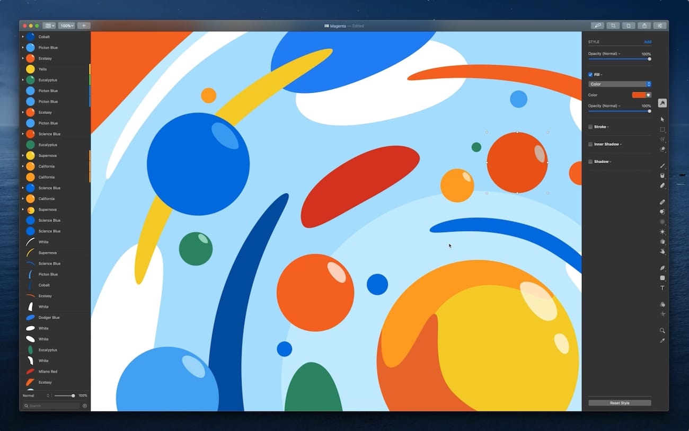Select the Repair bandage tool
689x431 pixels.
pyautogui.click(x=662, y=202)
